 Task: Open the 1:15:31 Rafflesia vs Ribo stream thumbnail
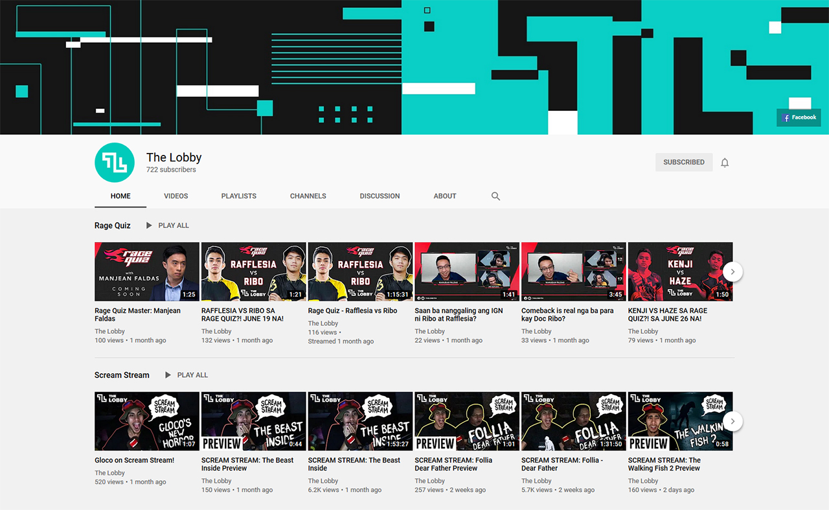click(360, 272)
